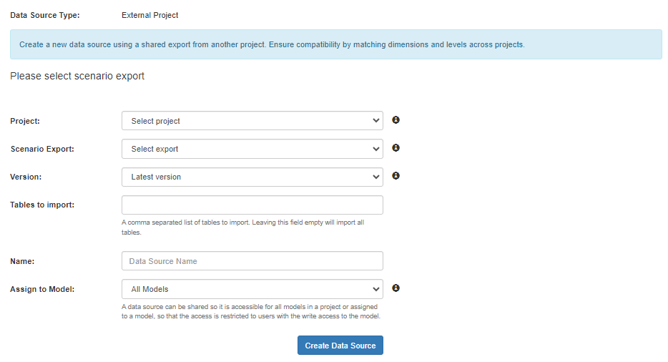This screenshot has width=668, height=362.
Task: Click the External Project type text
Action: click(x=150, y=15)
